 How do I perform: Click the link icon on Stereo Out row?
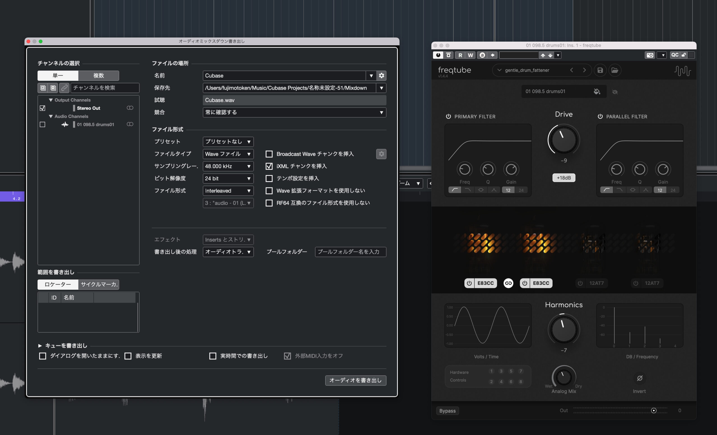pyautogui.click(x=130, y=108)
